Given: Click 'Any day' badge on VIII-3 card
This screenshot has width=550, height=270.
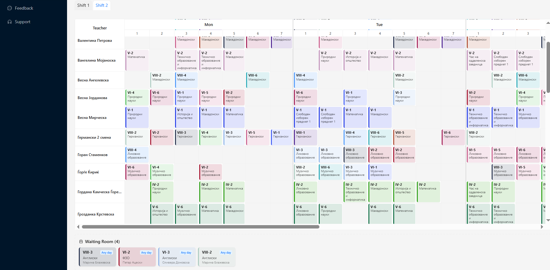Looking at the screenshot, I should 106,253.
